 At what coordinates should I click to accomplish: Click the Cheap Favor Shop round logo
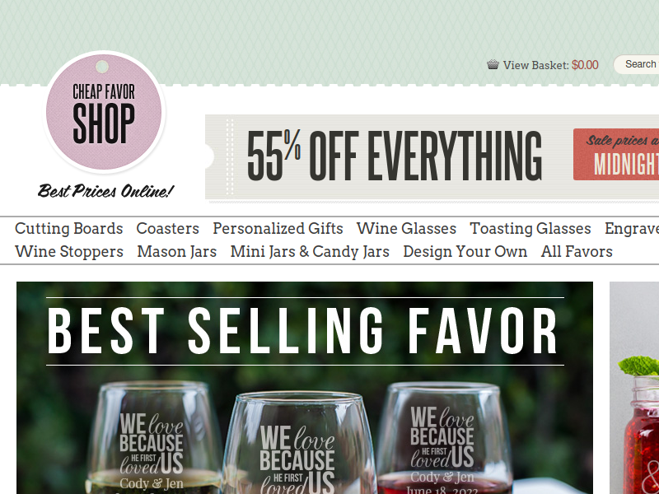(x=104, y=112)
